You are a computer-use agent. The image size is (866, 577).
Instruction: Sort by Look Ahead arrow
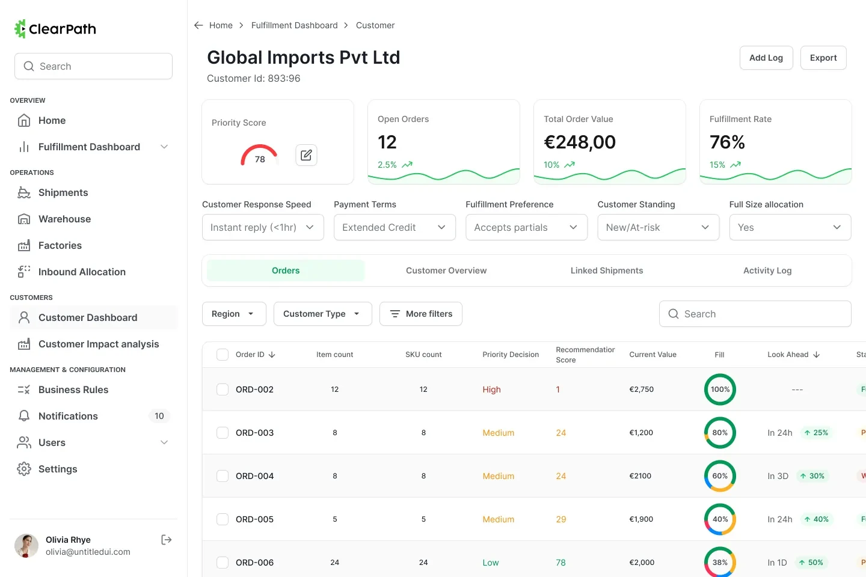click(816, 355)
